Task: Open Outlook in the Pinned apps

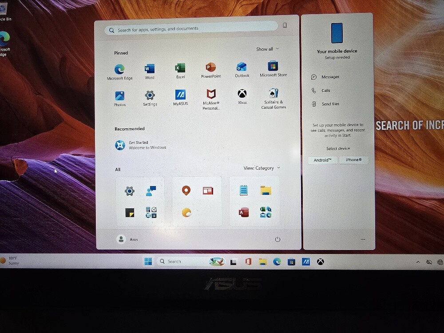Action: 242,70
